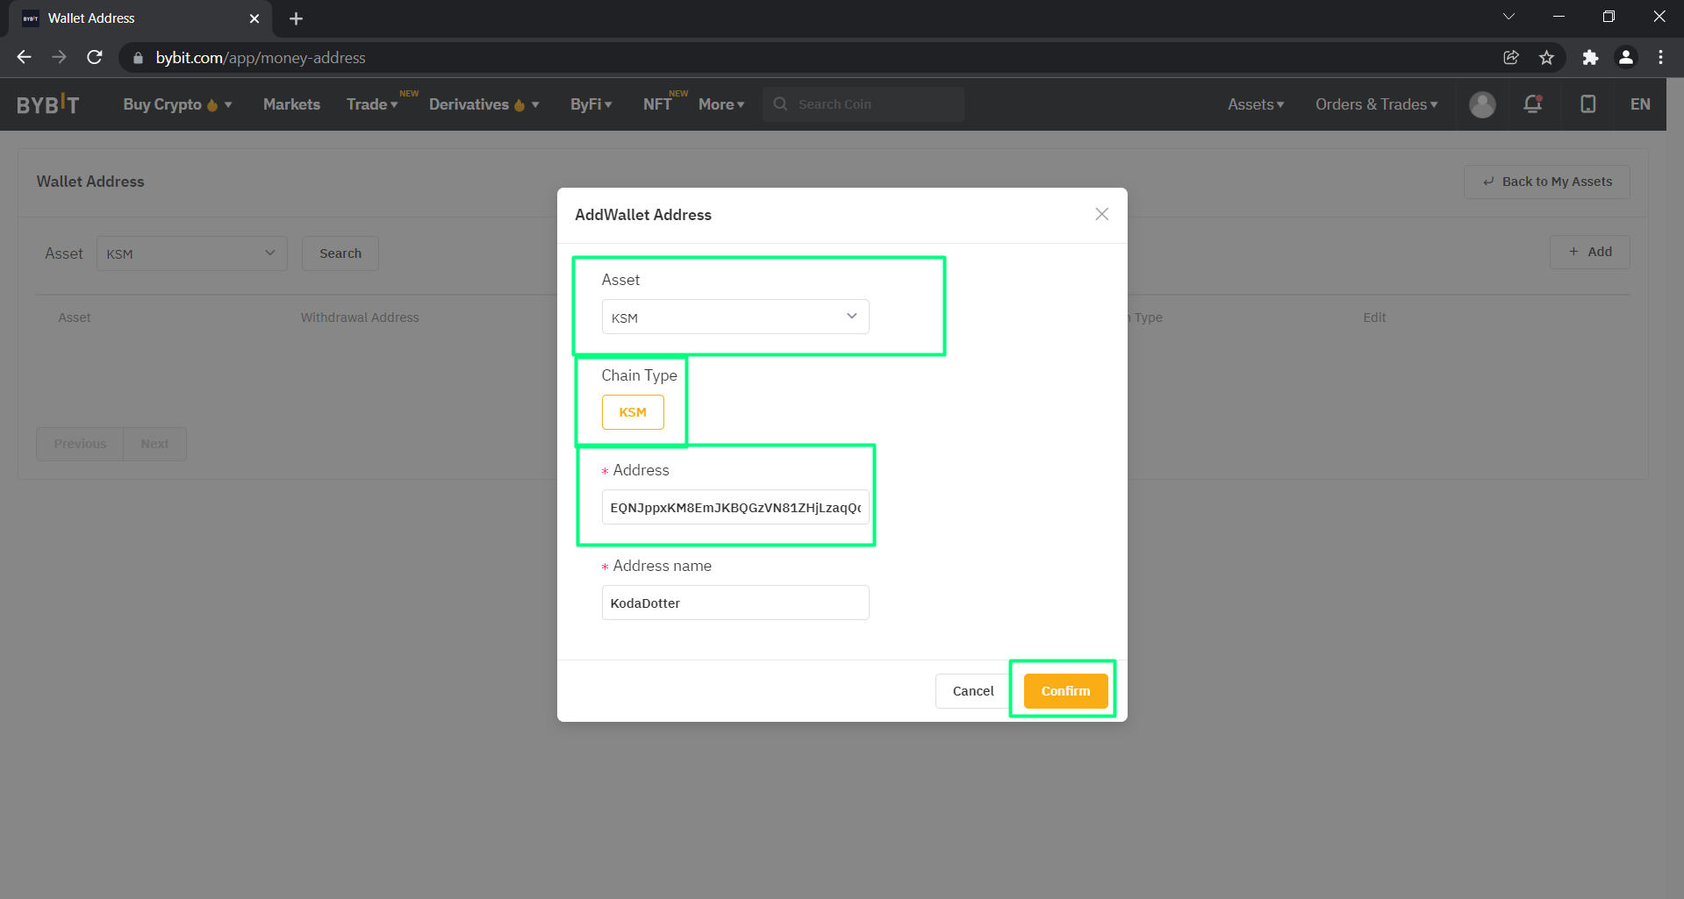Select the KSM chain type
The image size is (1684, 899).
[632, 412]
